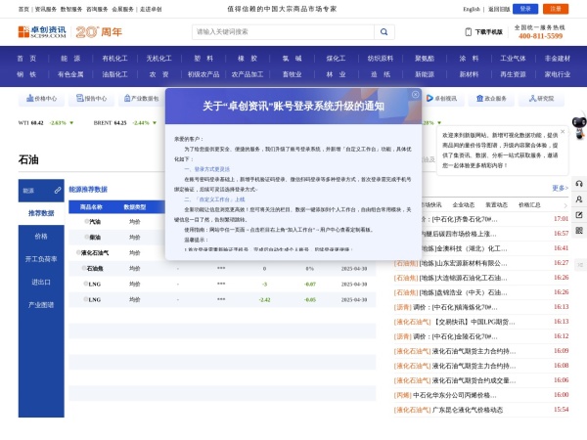Click the headset customer service icon
The width and height of the screenshot is (587, 440).
[579, 184]
